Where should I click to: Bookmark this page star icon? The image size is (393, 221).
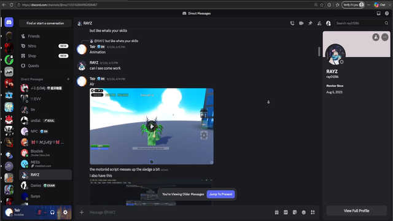[x=322, y=5]
